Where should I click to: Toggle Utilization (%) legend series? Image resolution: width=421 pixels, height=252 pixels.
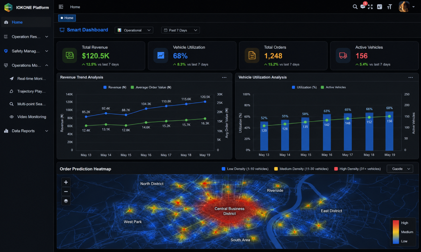tap(304, 87)
